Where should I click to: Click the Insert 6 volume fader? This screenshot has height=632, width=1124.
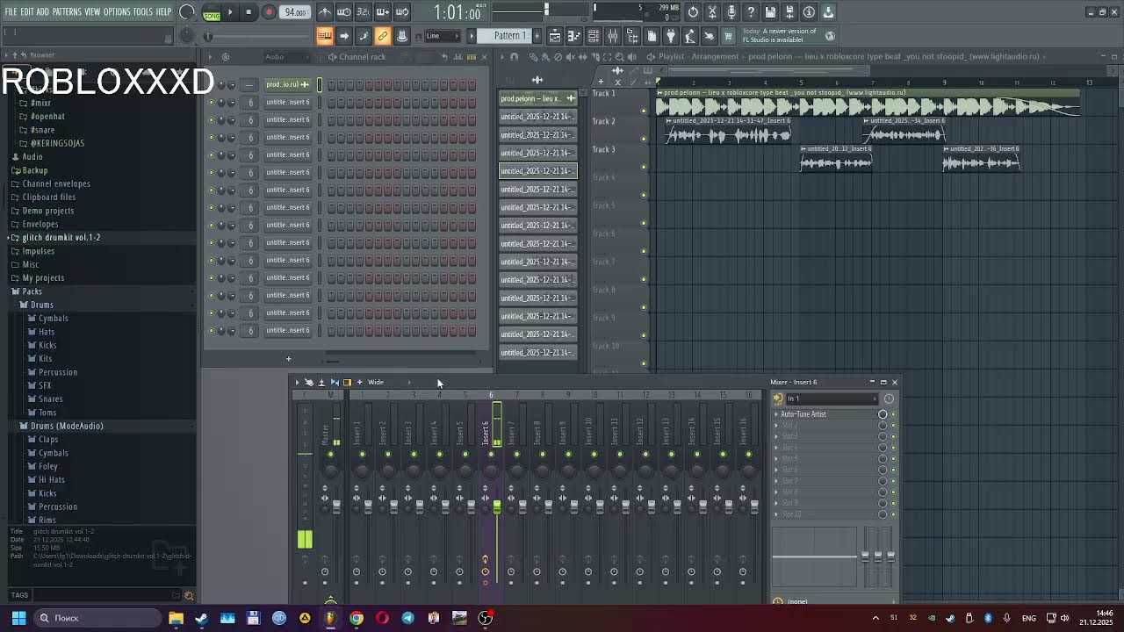(x=497, y=508)
